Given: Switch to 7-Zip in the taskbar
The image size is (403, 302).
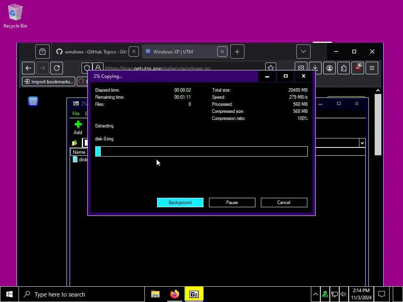Looking at the screenshot, I should tap(194, 294).
